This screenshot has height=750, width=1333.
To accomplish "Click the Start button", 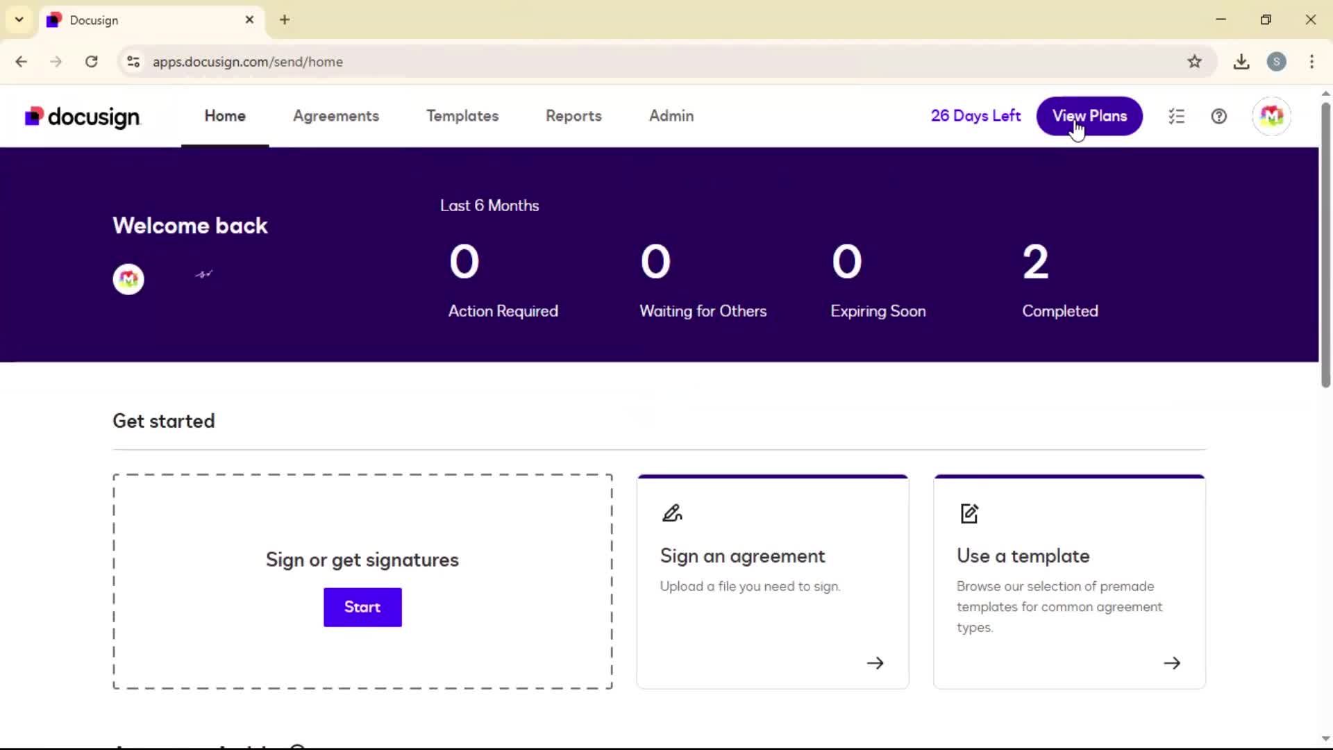I will [362, 608].
